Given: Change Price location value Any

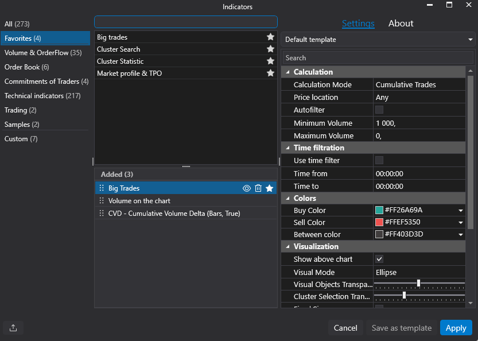Looking at the screenshot, I should coord(419,97).
